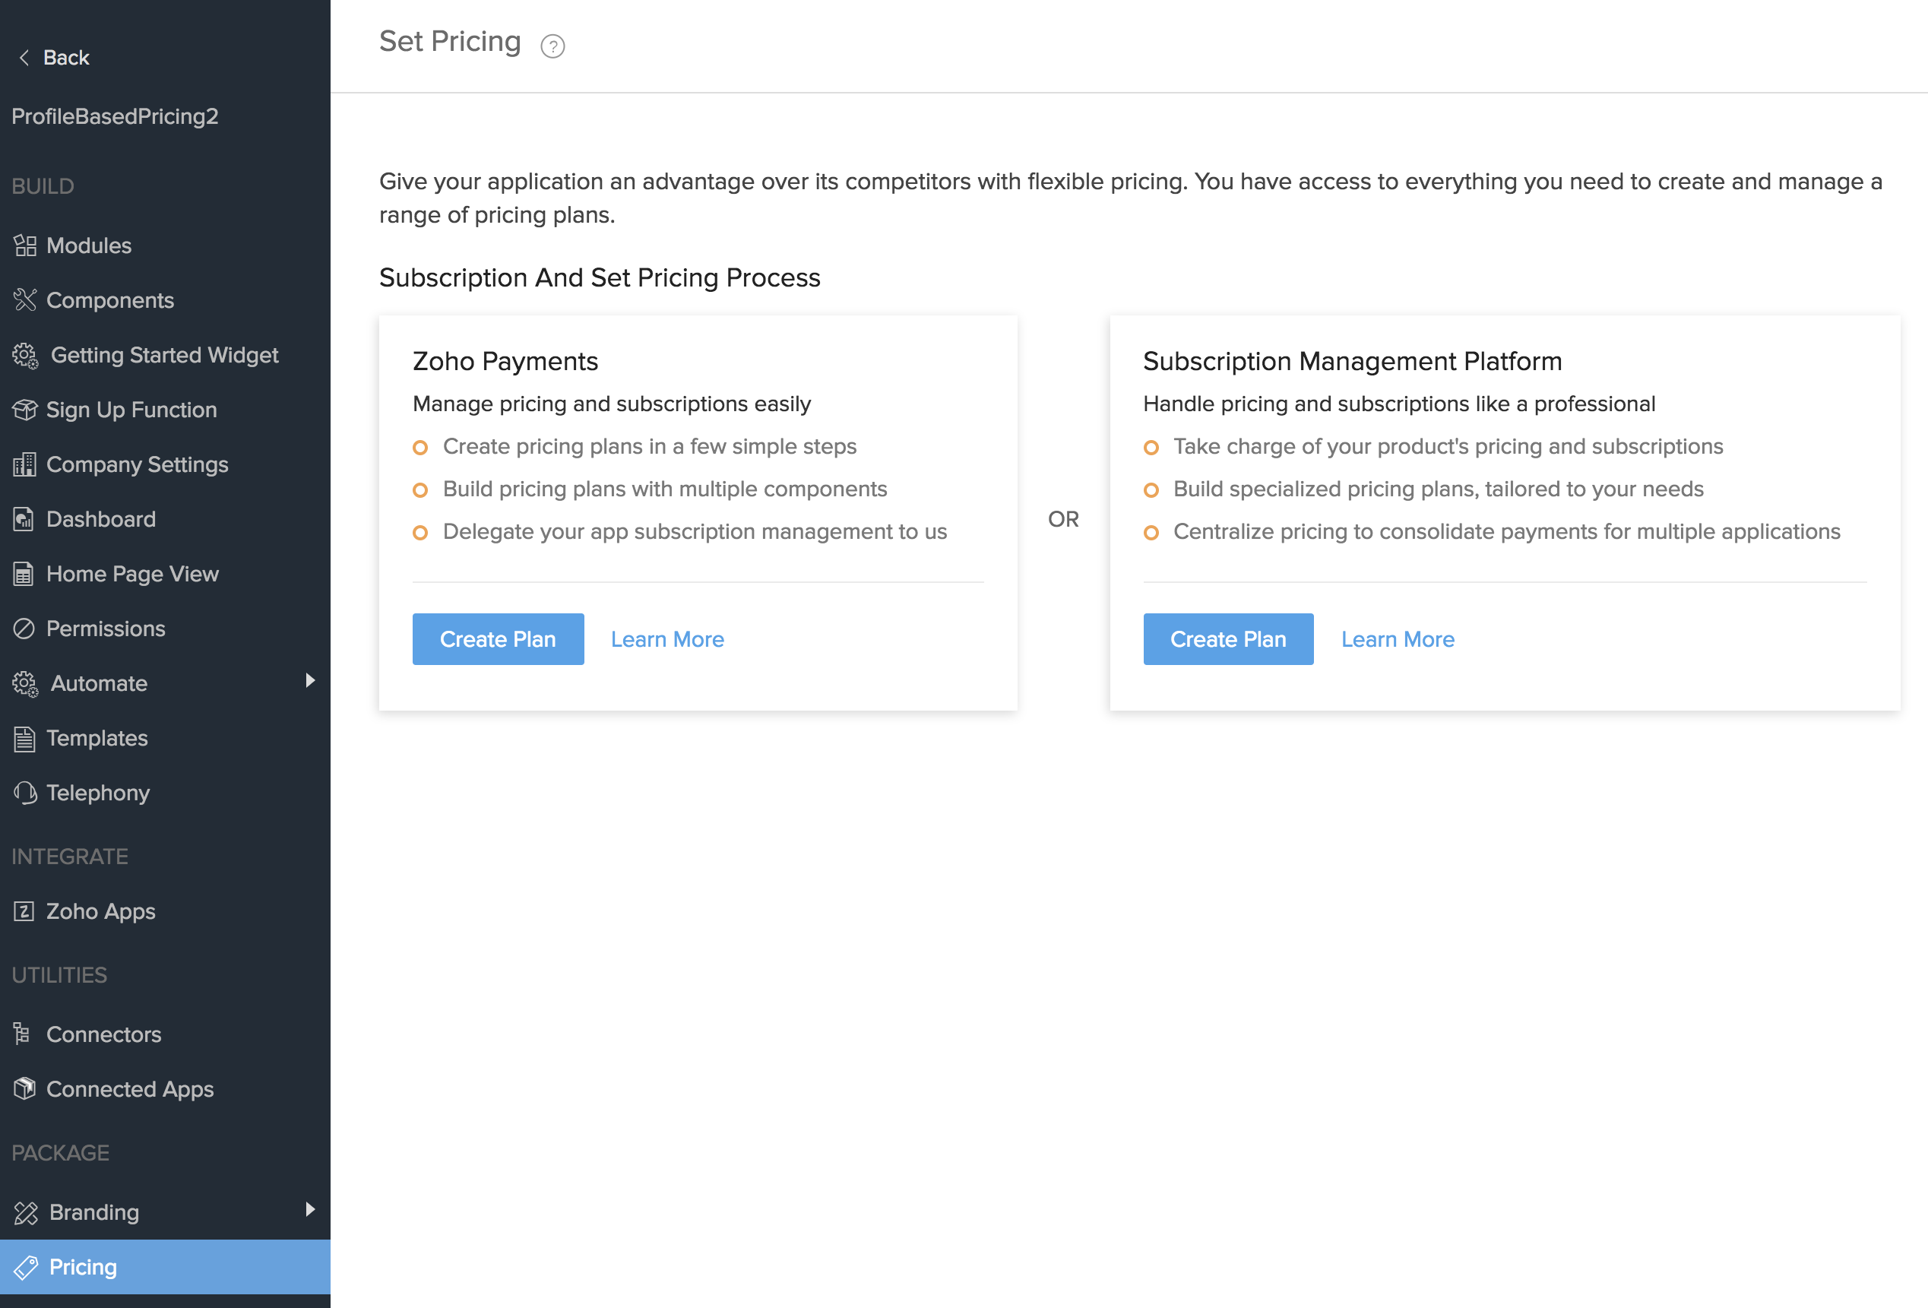
Task: Open Learn More for Zoho Payments
Action: 667,639
